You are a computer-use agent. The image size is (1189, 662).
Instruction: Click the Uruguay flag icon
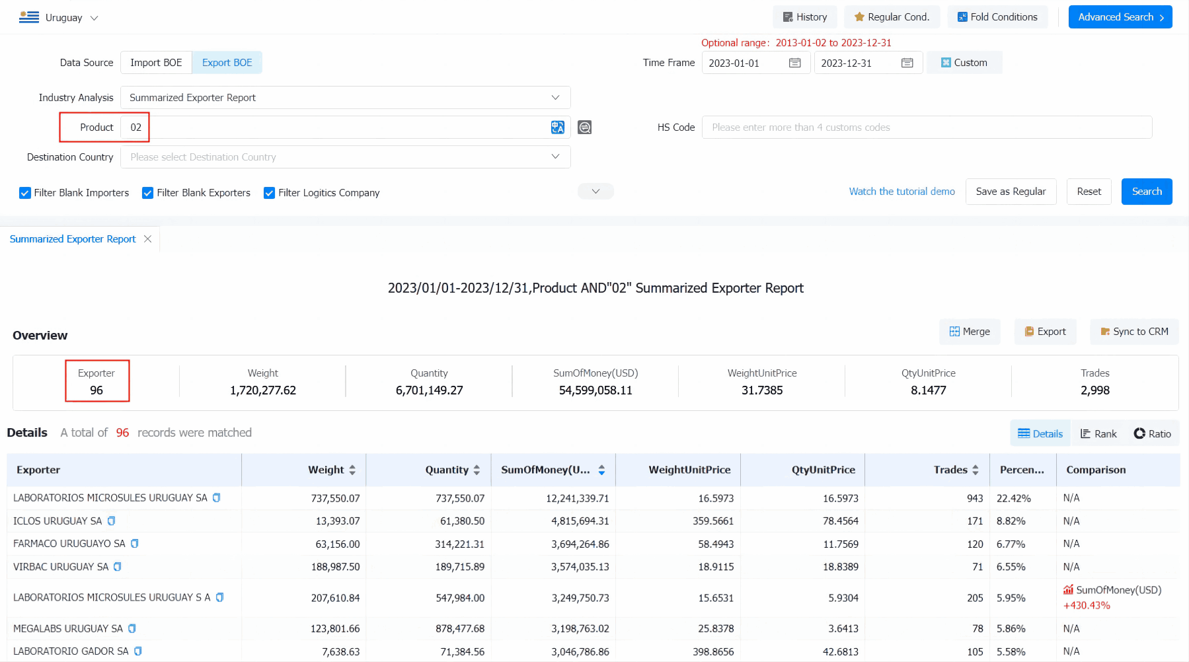click(29, 17)
